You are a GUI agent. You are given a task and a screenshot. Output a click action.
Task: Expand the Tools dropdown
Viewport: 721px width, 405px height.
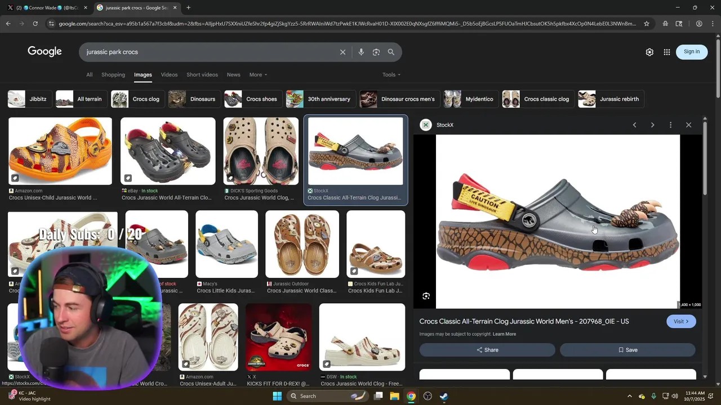(391, 75)
